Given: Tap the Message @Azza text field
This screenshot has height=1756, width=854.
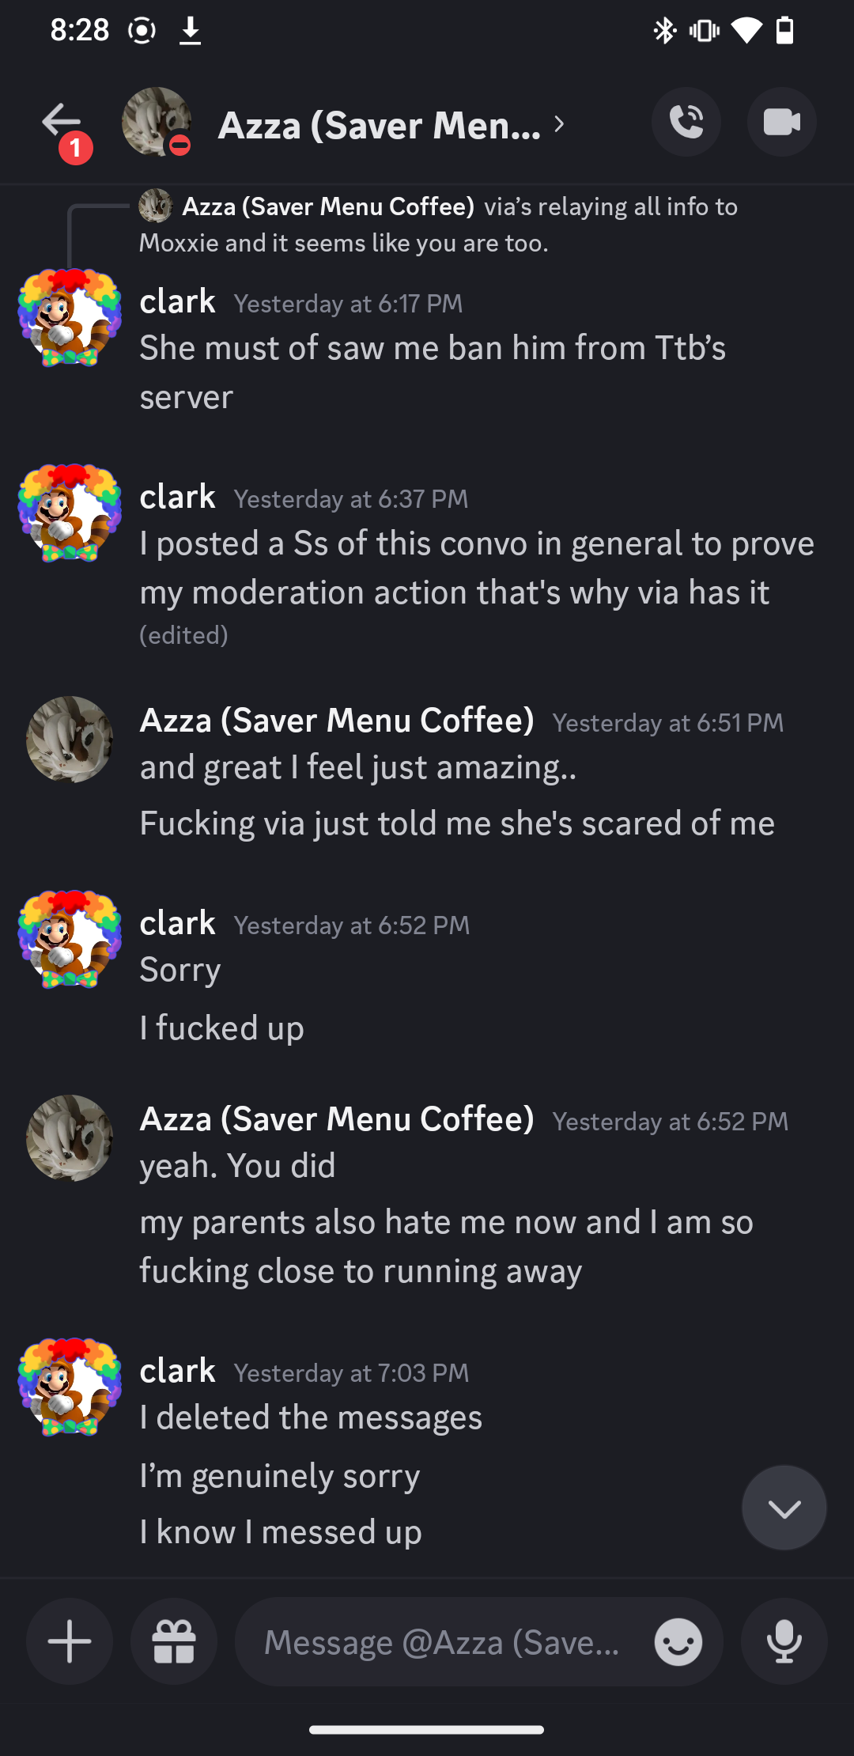Looking at the screenshot, I should (443, 1642).
